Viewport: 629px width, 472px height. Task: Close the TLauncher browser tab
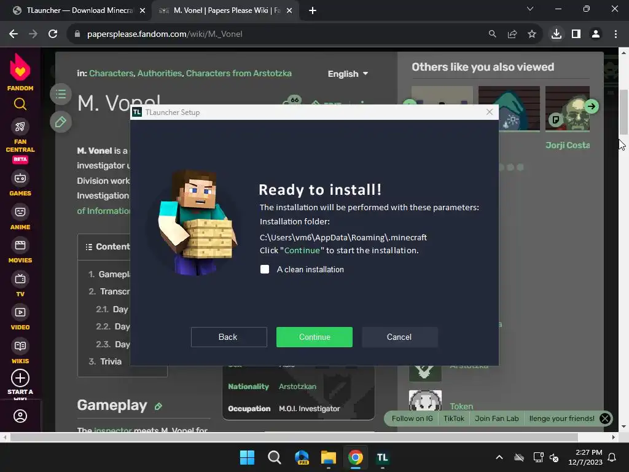point(143,11)
